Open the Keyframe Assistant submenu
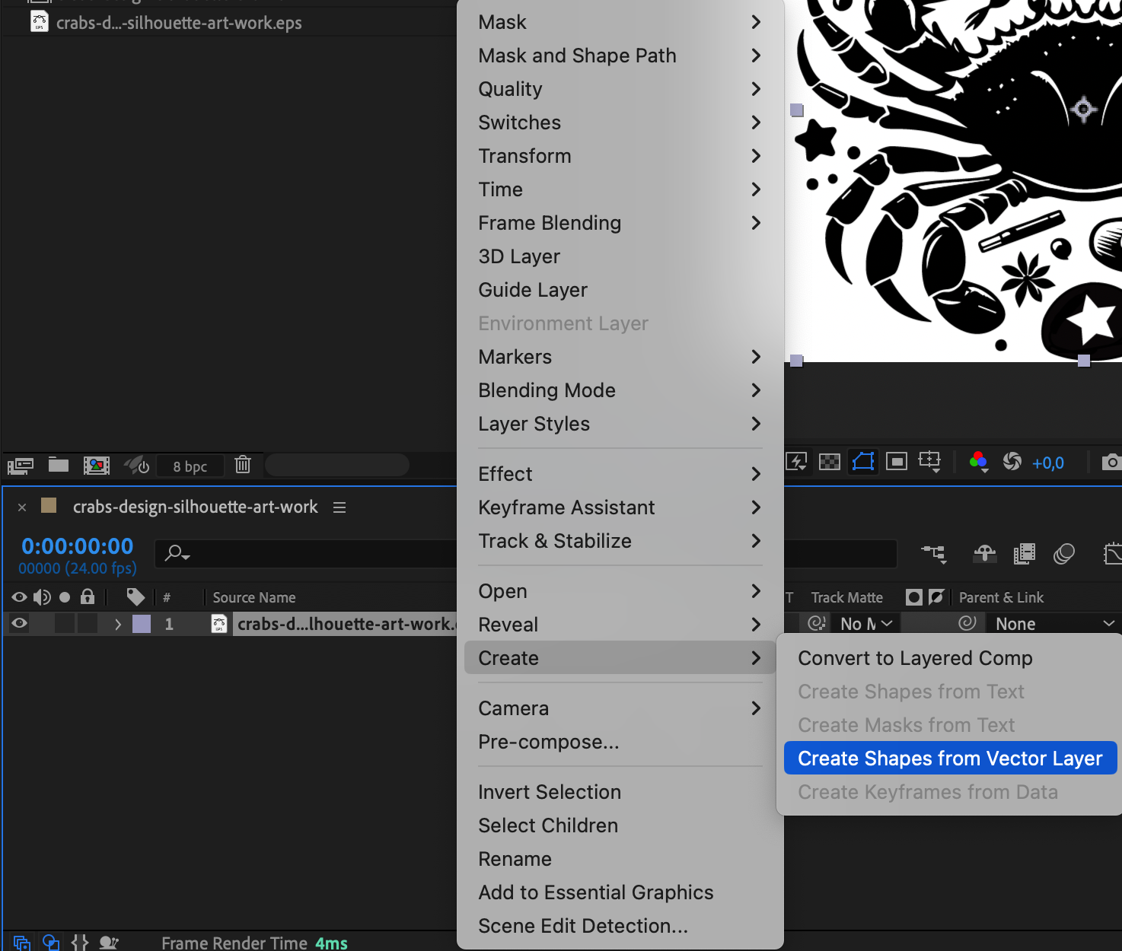Viewport: 1122px width, 951px height. [620, 507]
